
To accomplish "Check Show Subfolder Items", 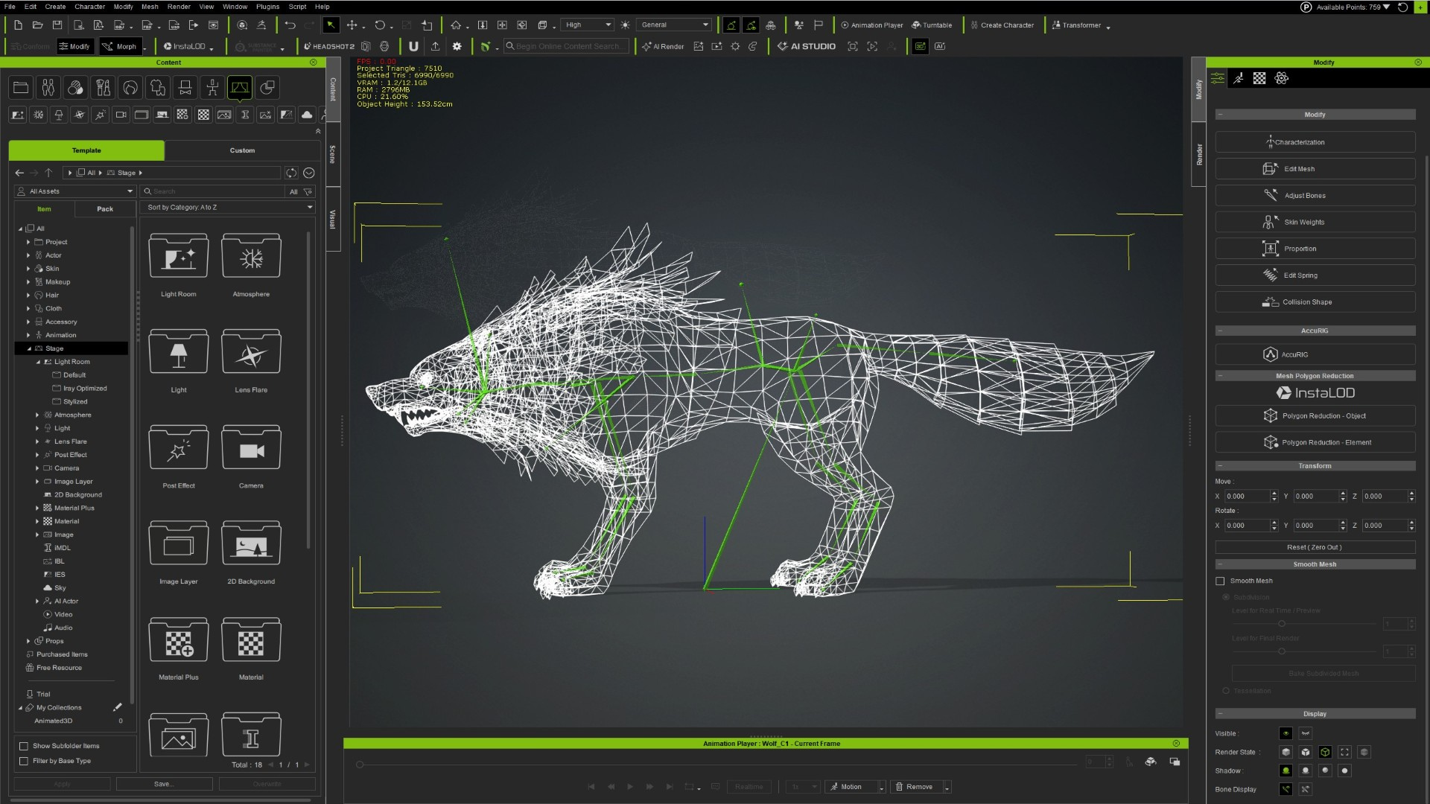I will point(24,746).
